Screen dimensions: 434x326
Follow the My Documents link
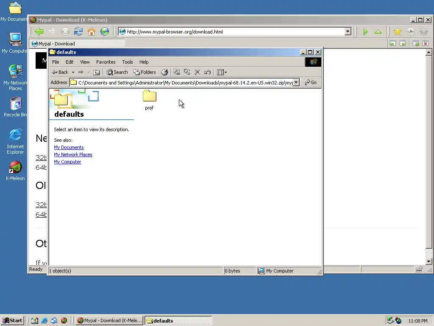tap(69, 147)
